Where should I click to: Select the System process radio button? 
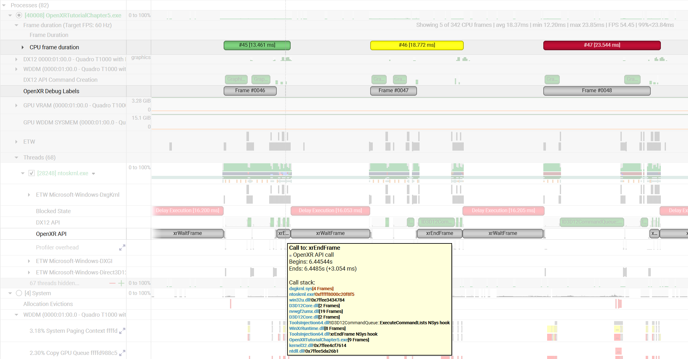pyautogui.click(x=19, y=293)
